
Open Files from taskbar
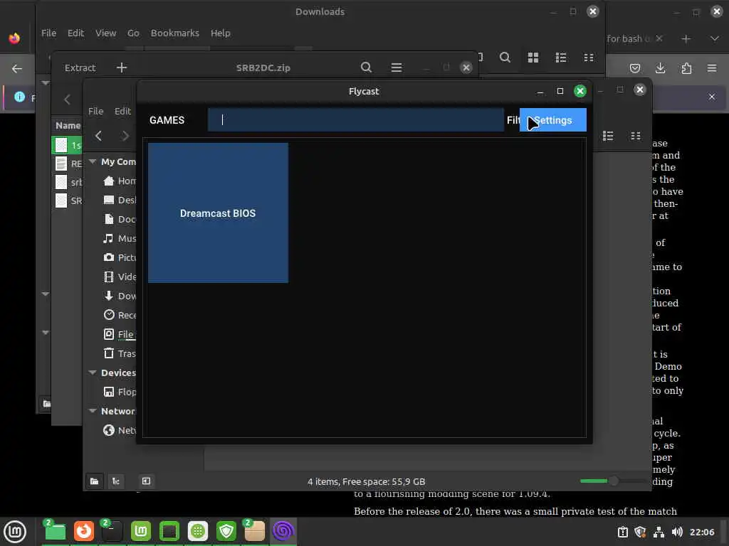[56, 531]
